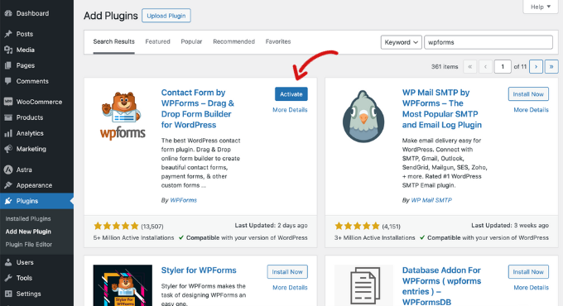Viewport: 563px width, 306px height.
Task: Jump to last results page arrow
Action: click(x=551, y=67)
